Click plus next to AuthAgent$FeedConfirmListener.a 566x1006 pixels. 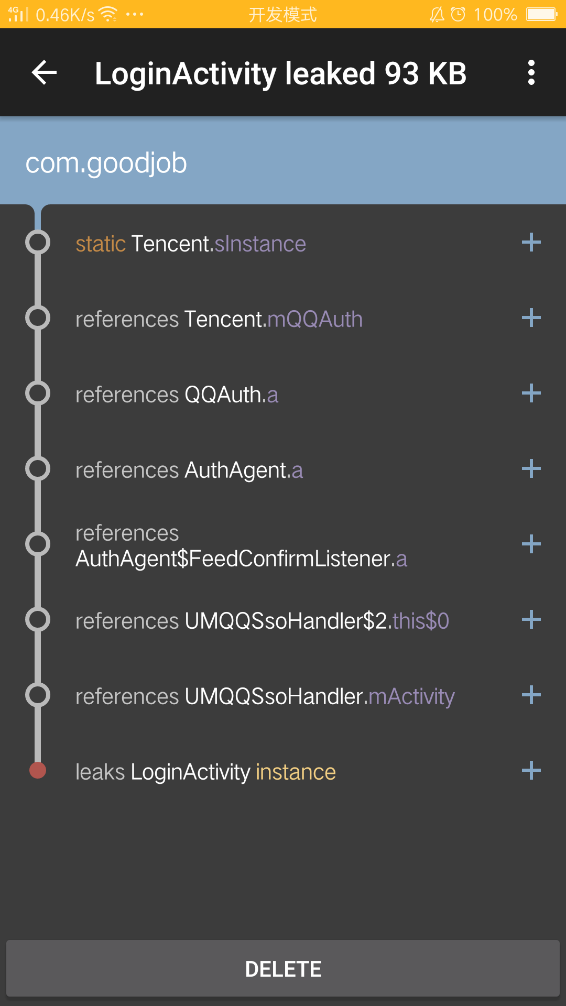[531, 544]
